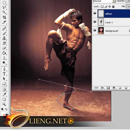The height and width of the screenshot is (130, 130).
Task: Hide the effect layer
Action: tap(95, 14)
